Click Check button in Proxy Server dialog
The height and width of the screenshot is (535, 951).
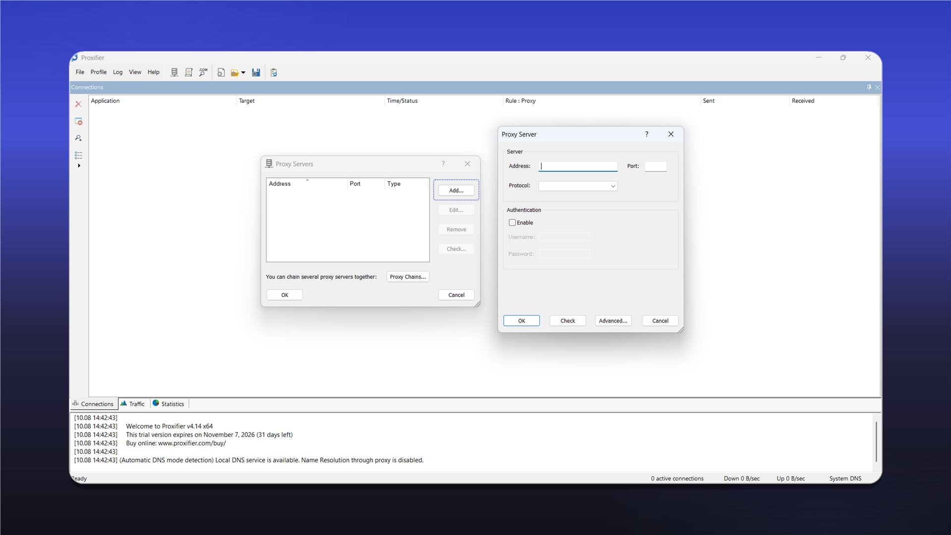[x=568, y=321]
